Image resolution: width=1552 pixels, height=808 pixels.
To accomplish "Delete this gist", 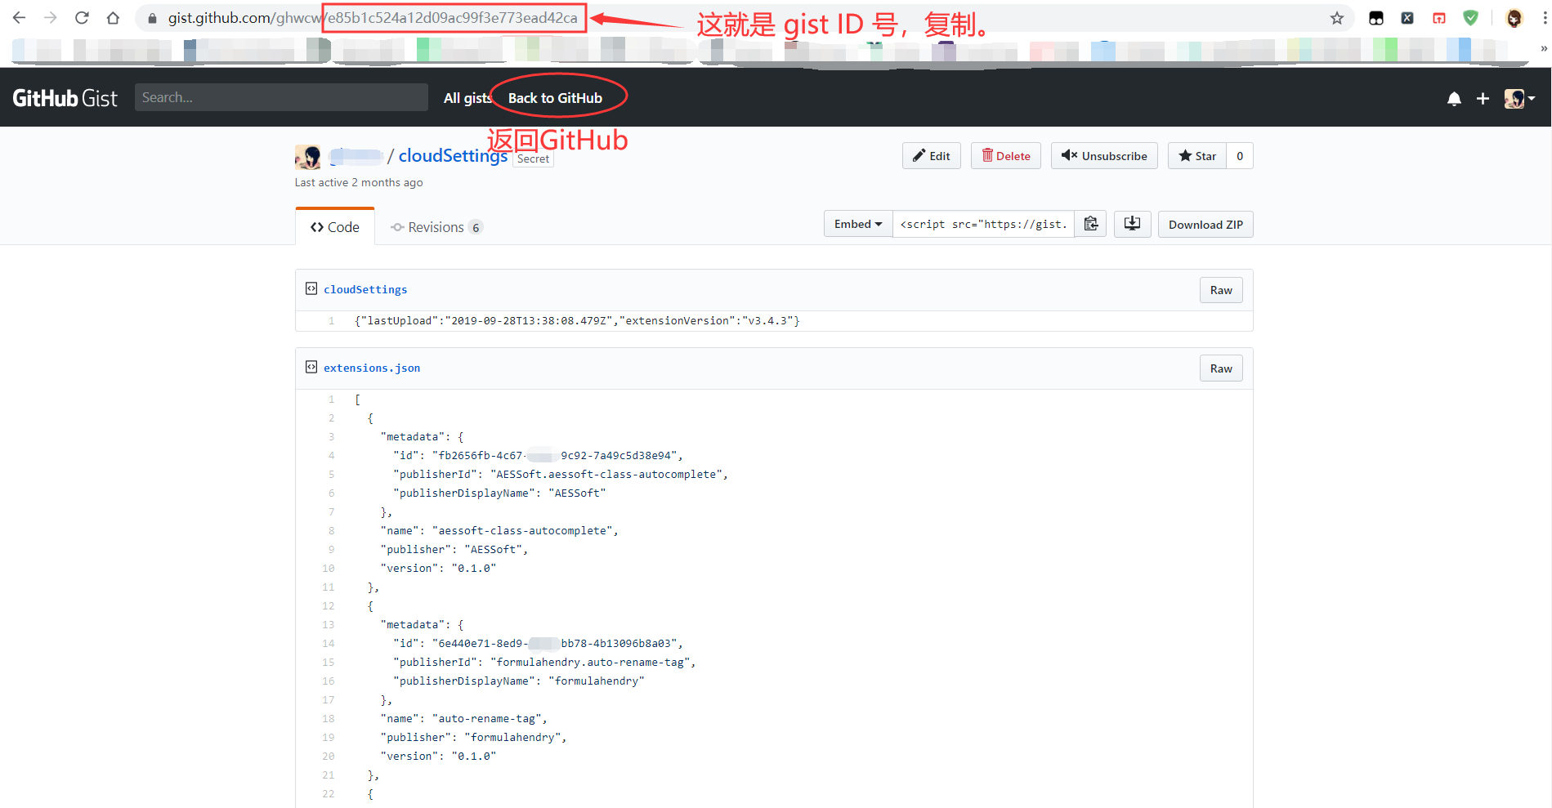I will [1006, 156].
